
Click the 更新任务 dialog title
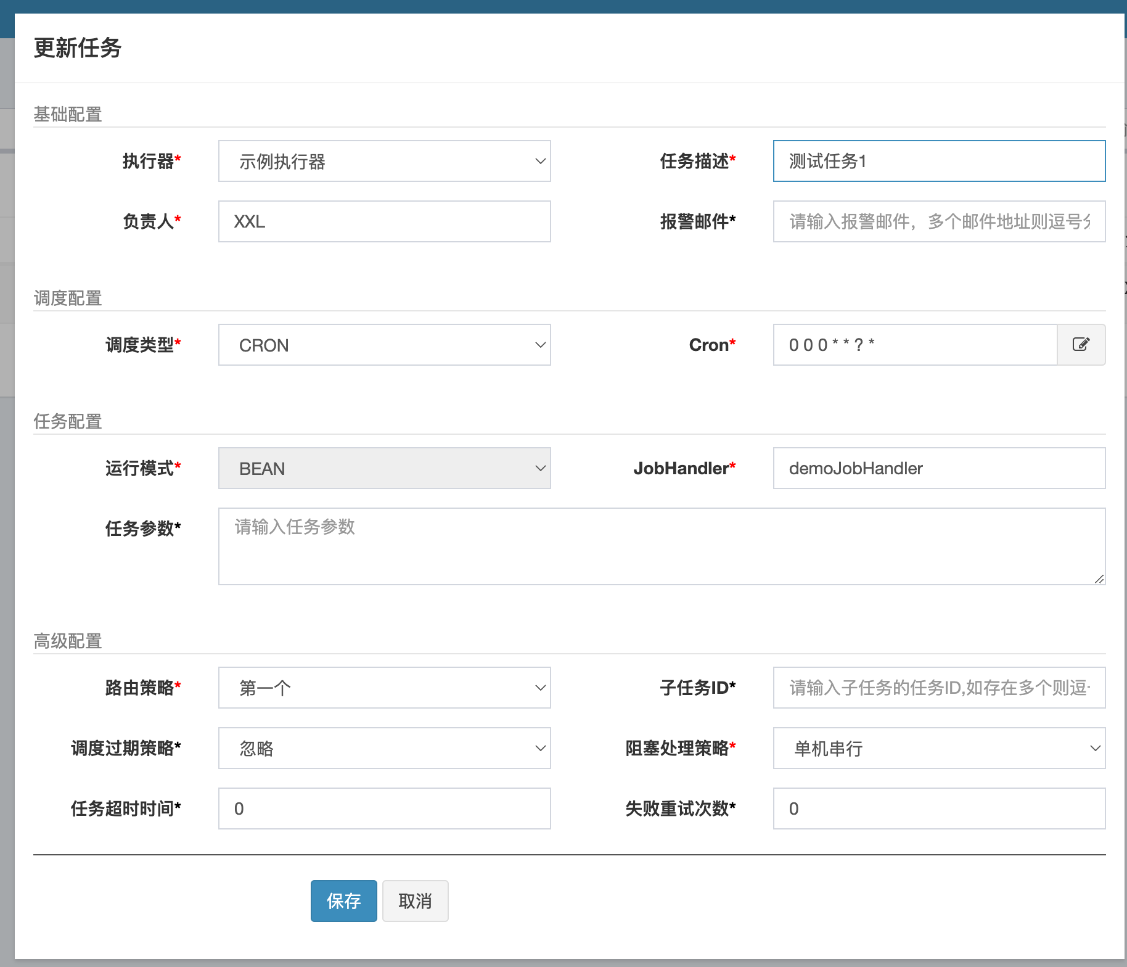click(78, 49)
